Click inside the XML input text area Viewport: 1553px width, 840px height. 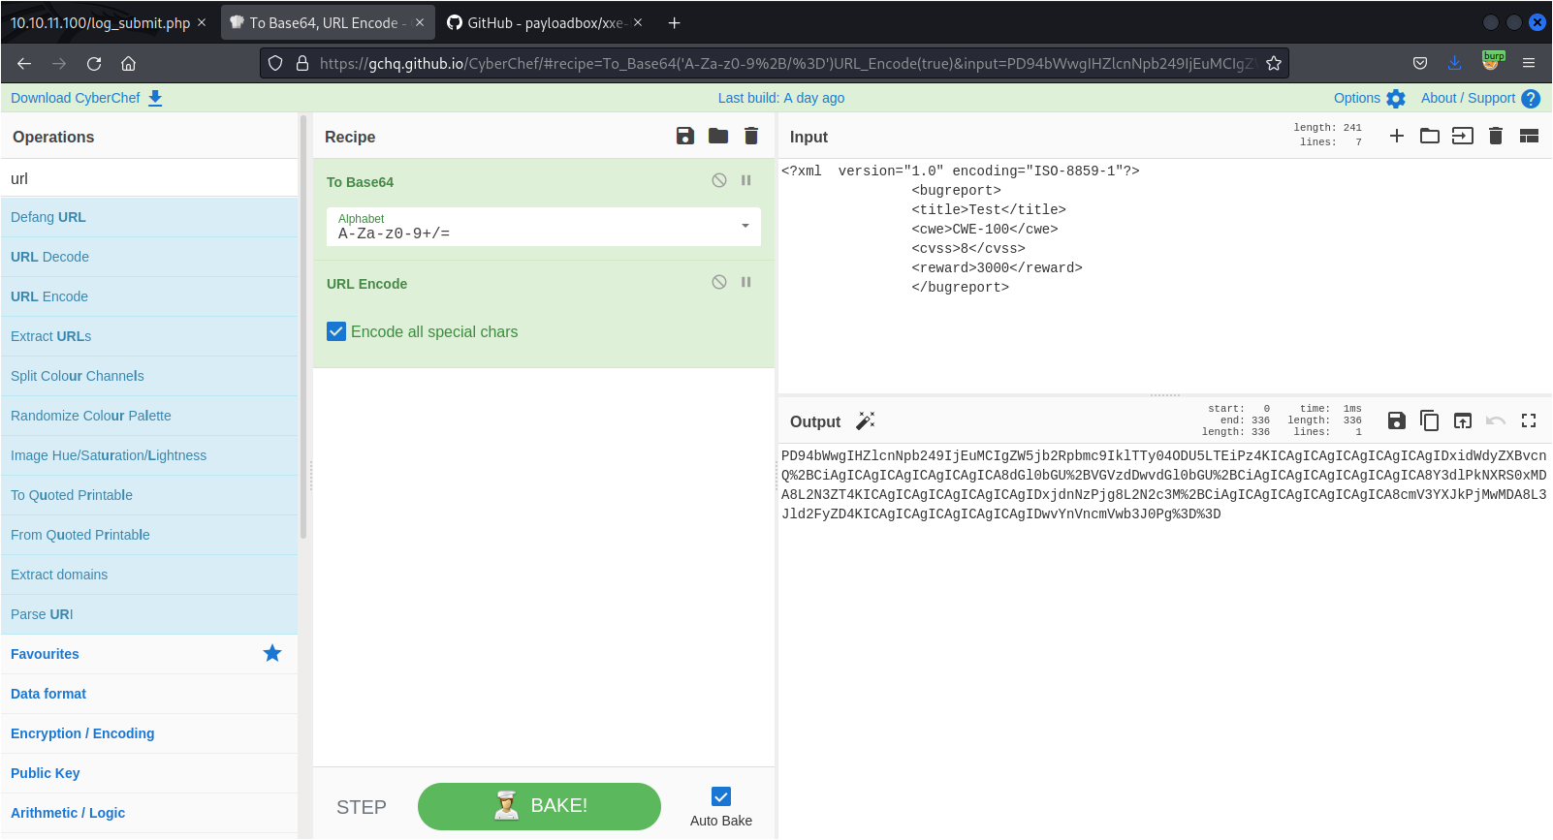coord(1164,276)
